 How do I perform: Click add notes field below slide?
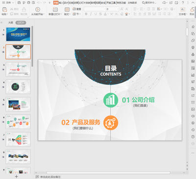pyautogui.click(x=50, y=177)
